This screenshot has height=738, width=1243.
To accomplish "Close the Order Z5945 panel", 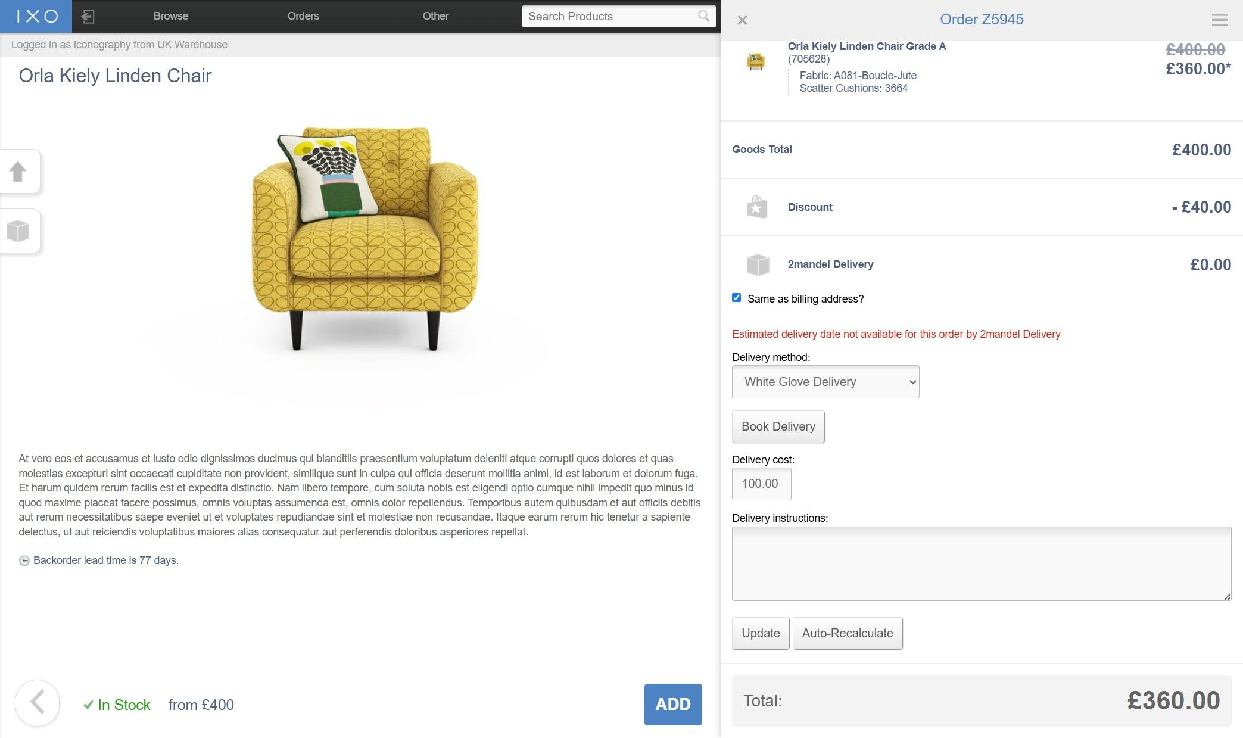I will [742, 20].
